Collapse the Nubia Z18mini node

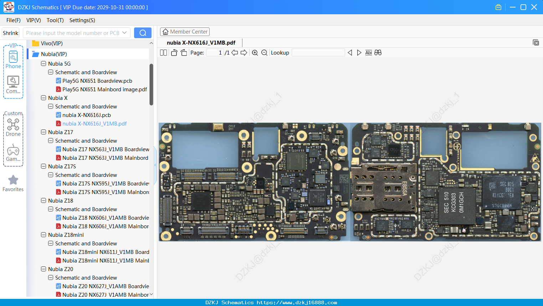point(43,235)
